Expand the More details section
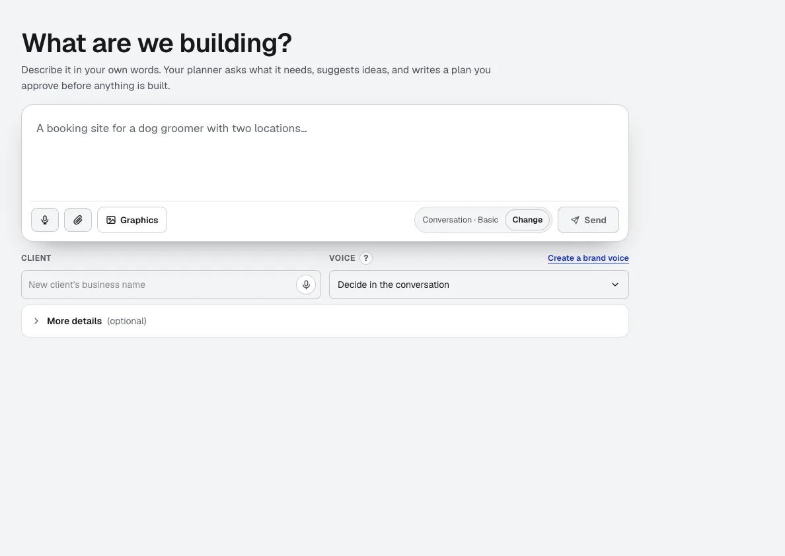 tap(325, 321)
